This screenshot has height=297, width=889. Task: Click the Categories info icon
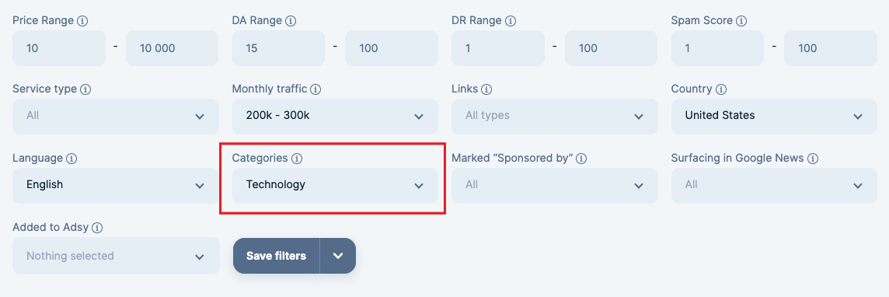point(297,159)
